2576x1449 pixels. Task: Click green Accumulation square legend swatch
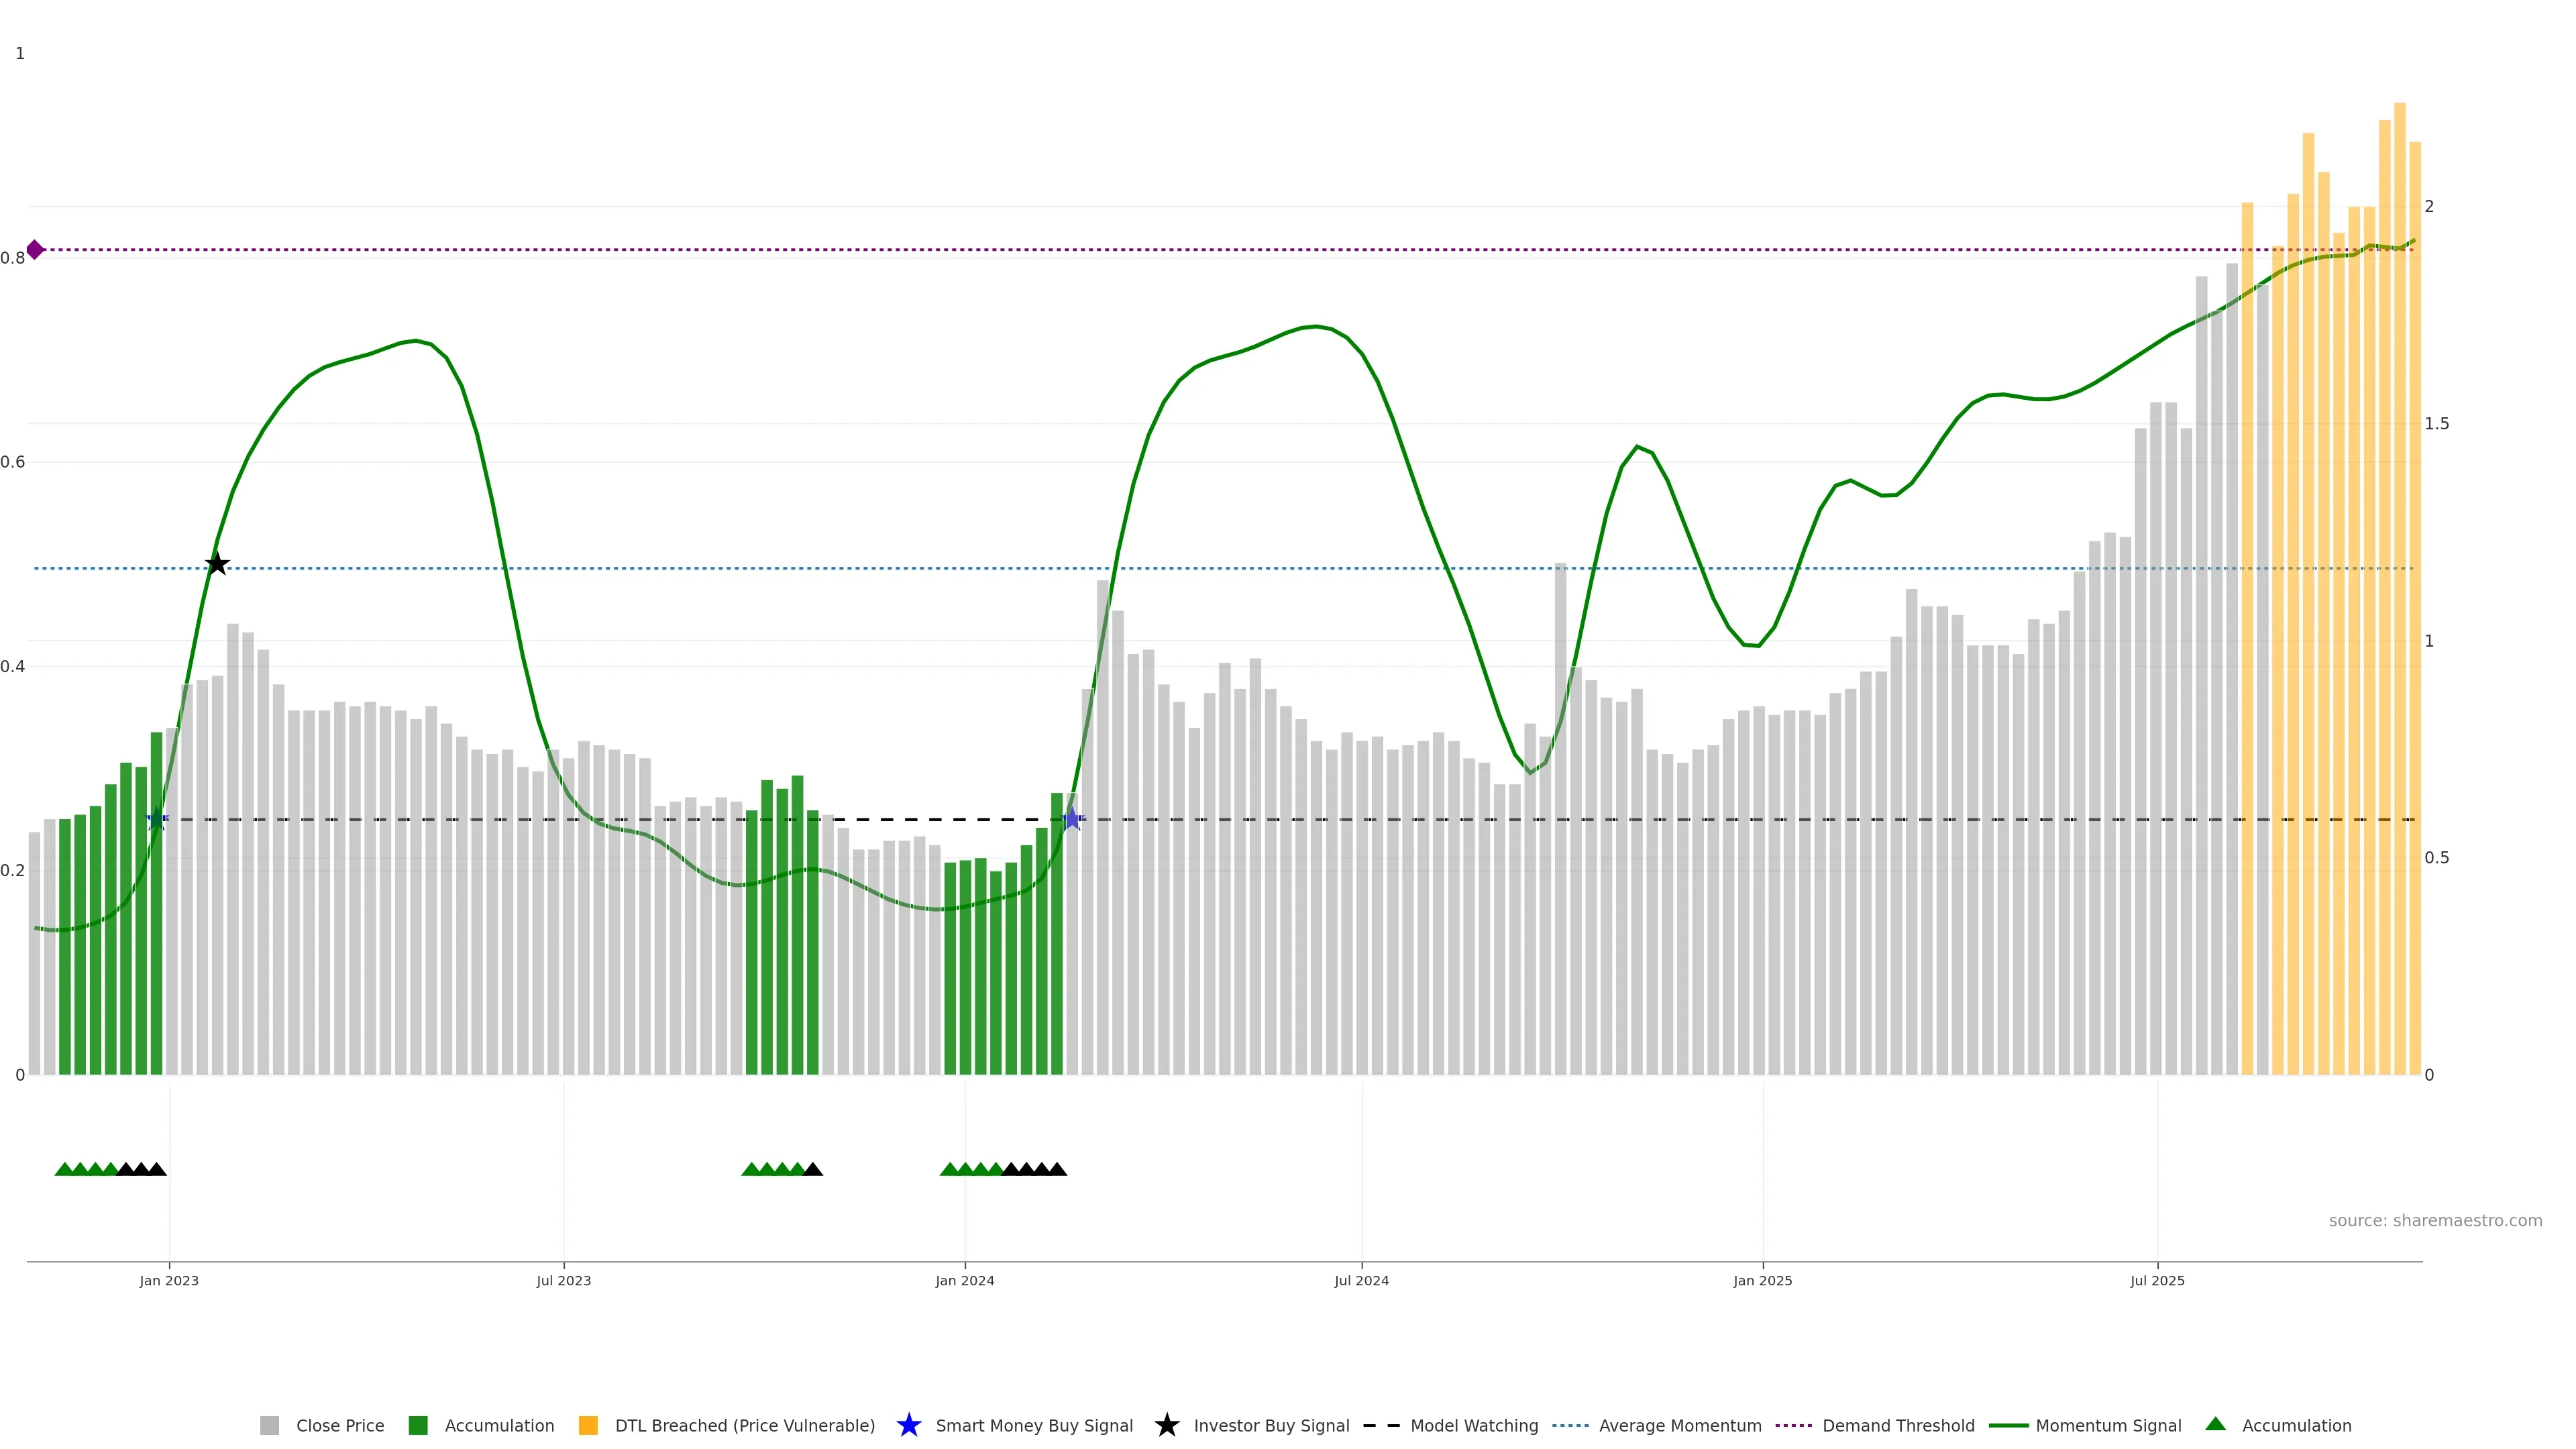[418, 1425]
